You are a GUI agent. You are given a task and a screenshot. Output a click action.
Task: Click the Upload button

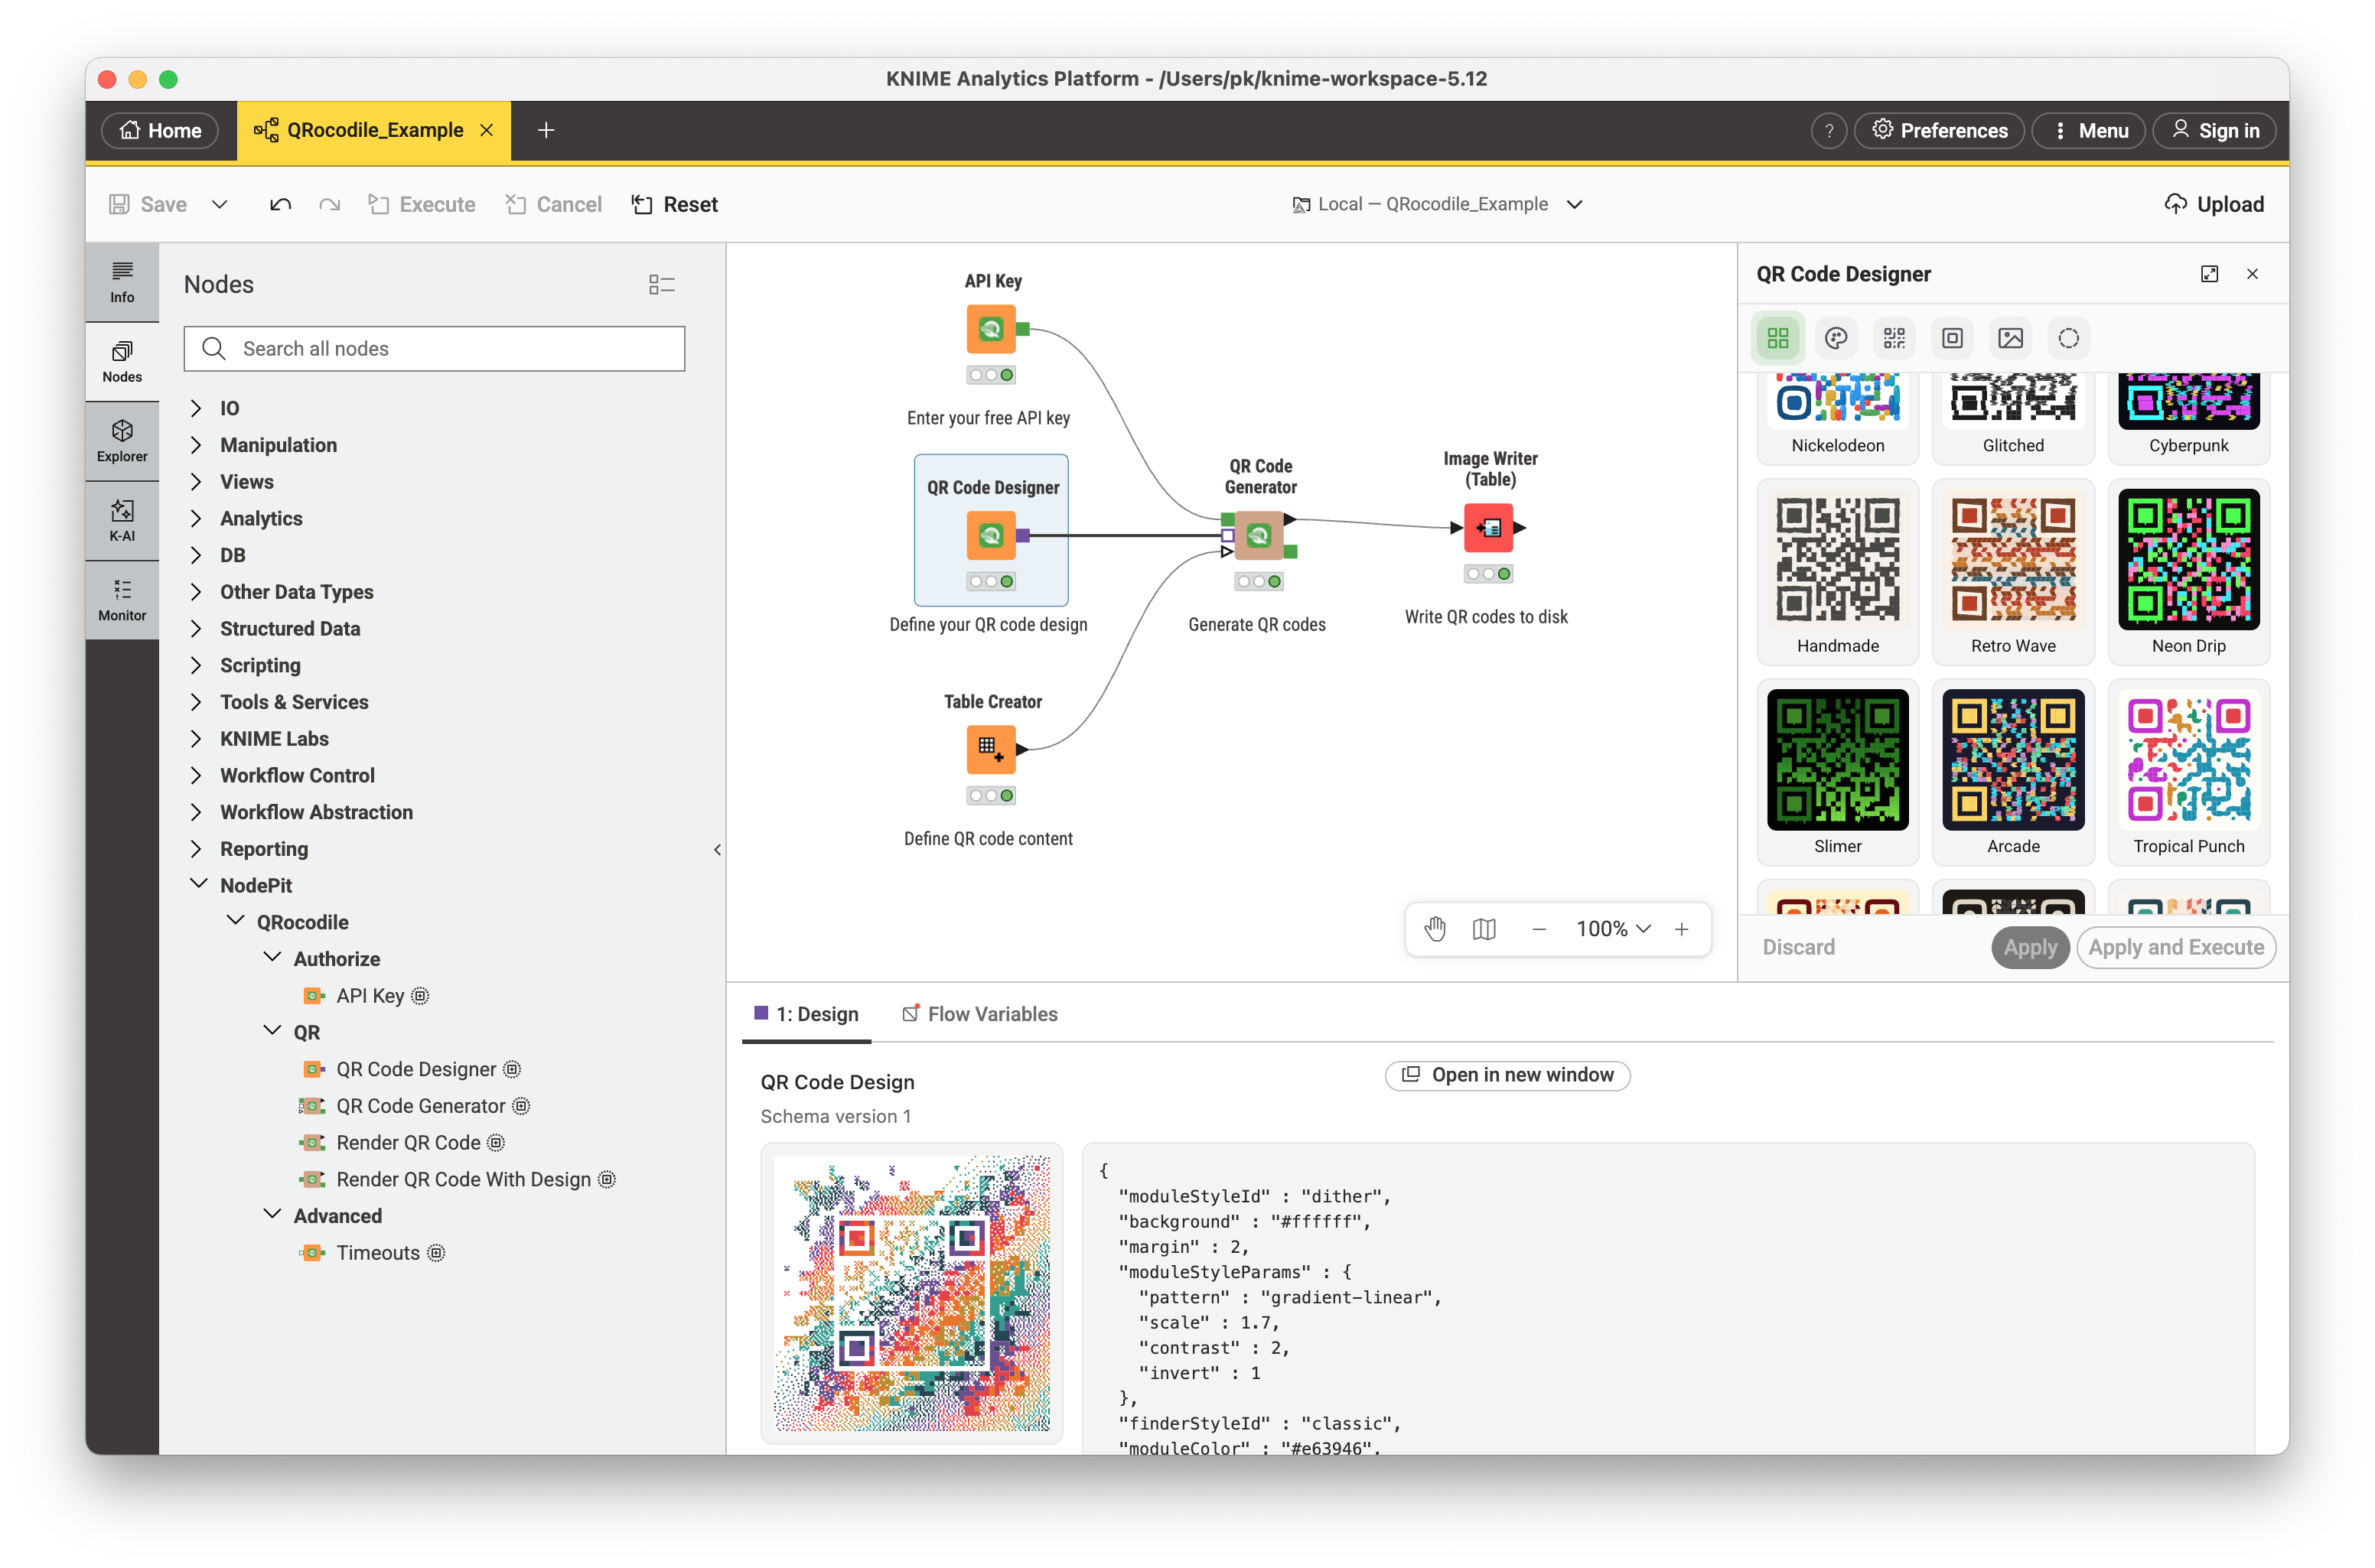[2213, 204]
